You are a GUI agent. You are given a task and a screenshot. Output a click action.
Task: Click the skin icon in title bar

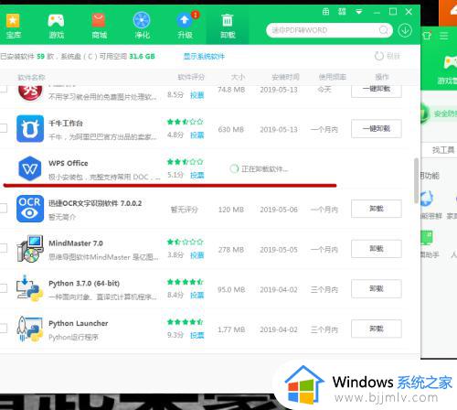click(x=342, y=12)
